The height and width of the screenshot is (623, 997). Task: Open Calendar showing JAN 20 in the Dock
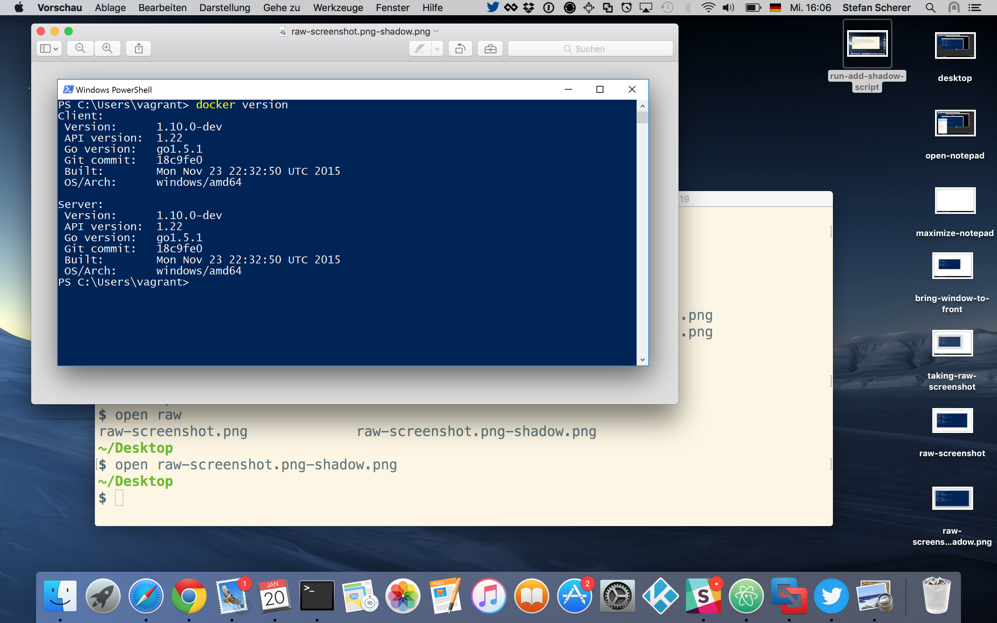(275, 596)
